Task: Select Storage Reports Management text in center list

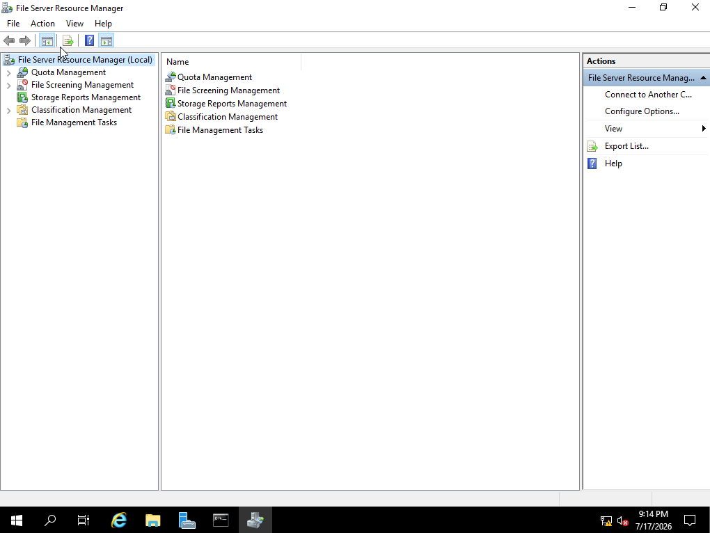Action: (x=232, y=103)
